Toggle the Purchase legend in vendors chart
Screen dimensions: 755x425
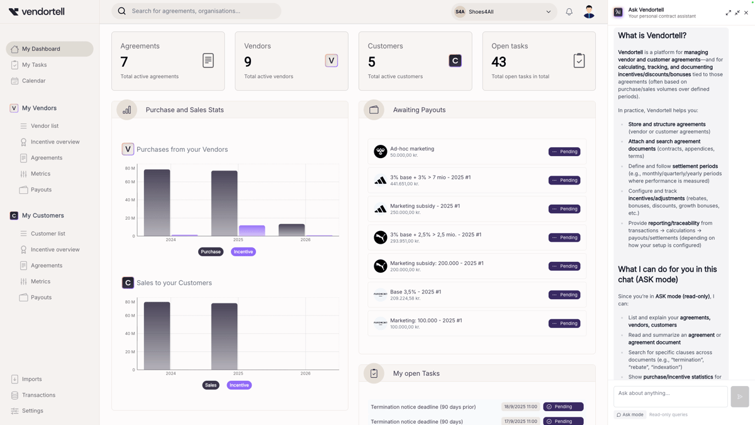point(211,252)
